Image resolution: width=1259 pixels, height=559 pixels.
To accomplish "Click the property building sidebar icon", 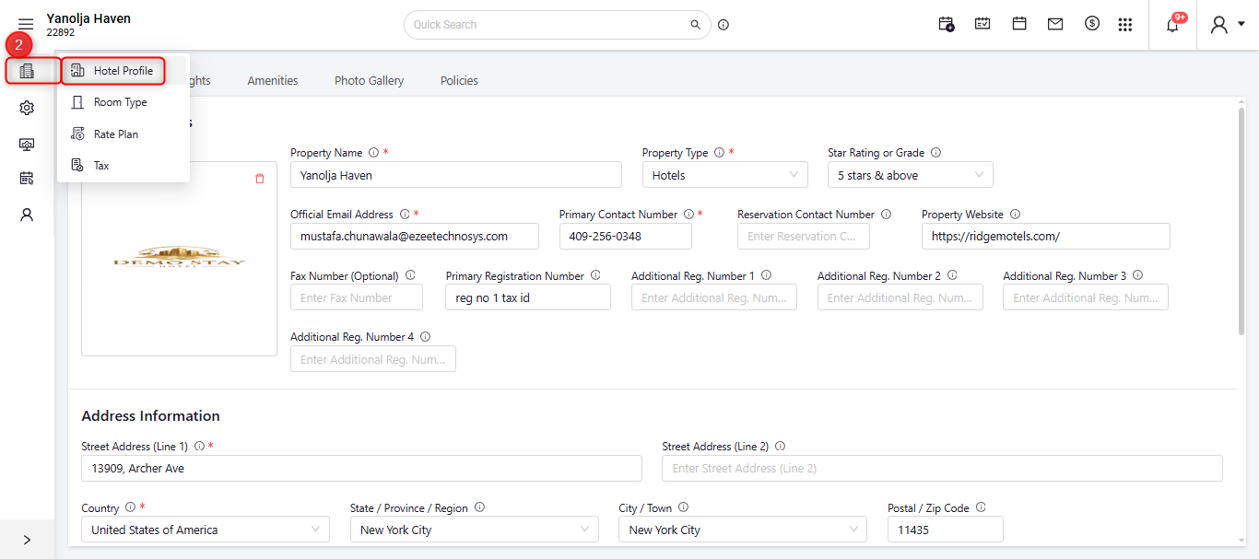I will 27,71.
